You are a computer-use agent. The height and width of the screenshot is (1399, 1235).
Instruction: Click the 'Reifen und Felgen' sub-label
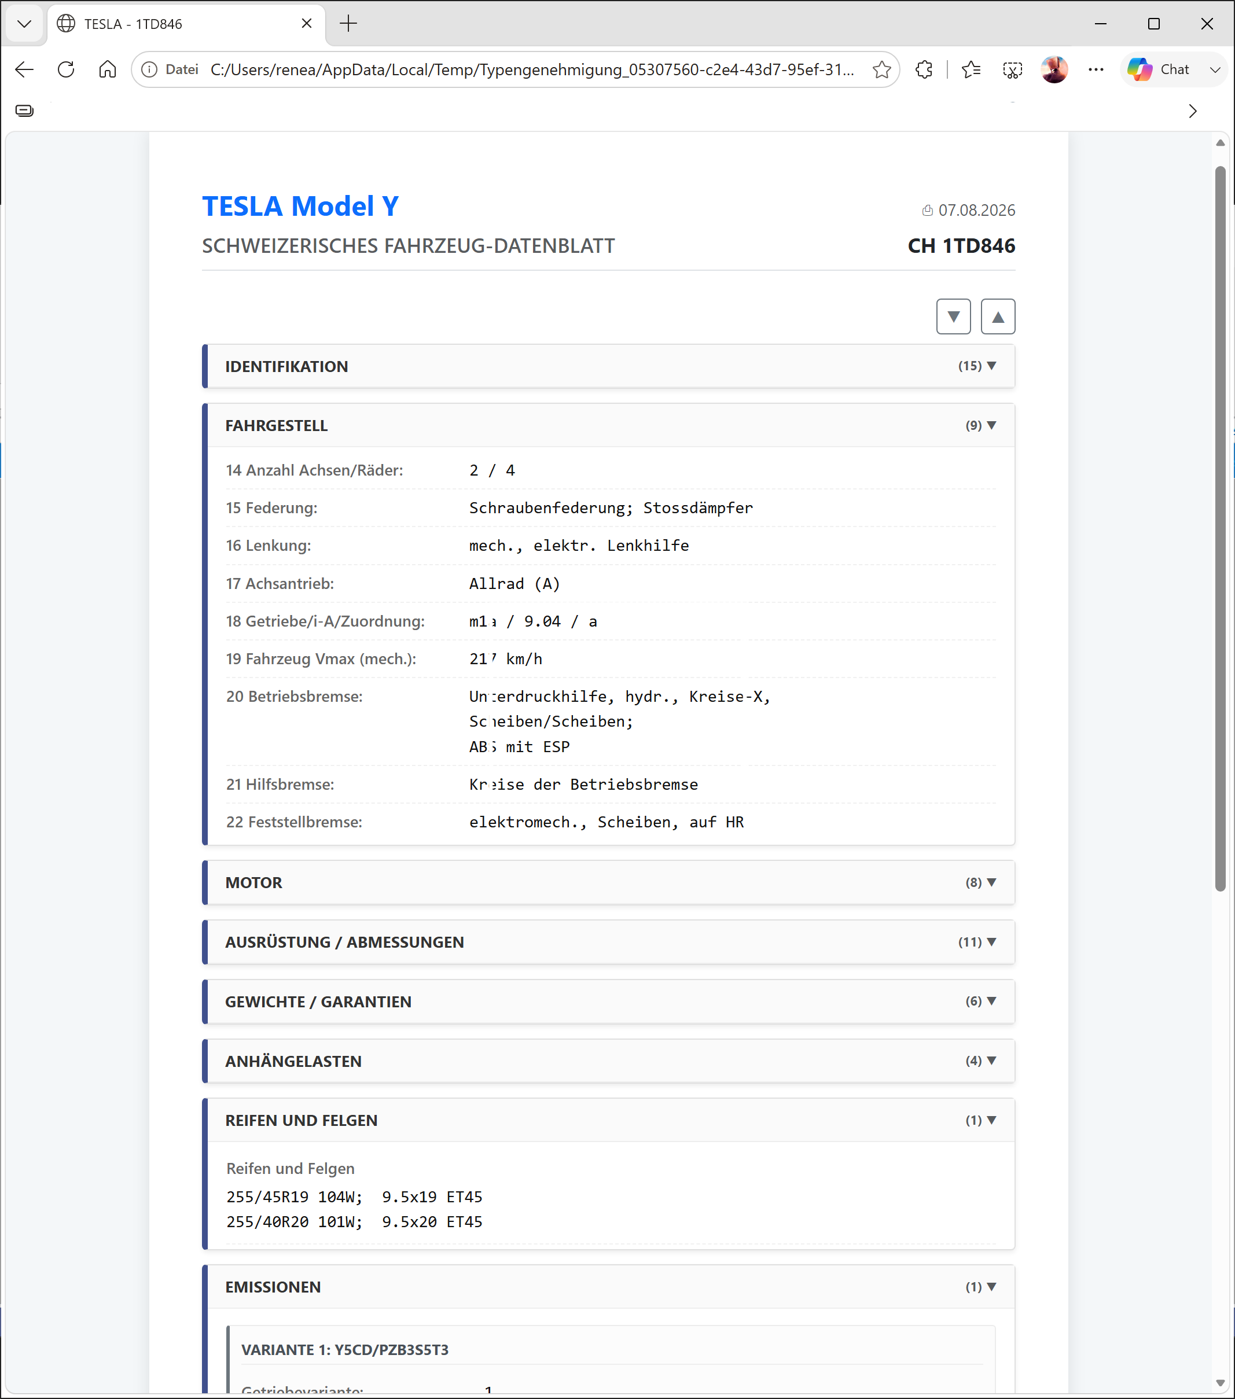(x=291, y=1168)
